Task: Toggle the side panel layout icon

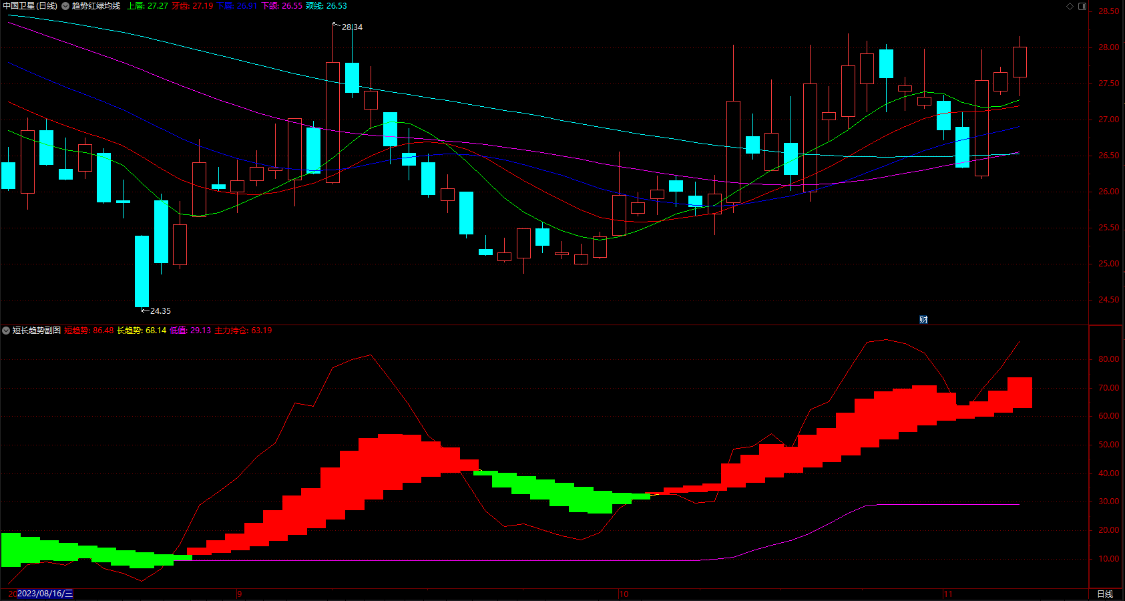Action: tap(1082, 6)
